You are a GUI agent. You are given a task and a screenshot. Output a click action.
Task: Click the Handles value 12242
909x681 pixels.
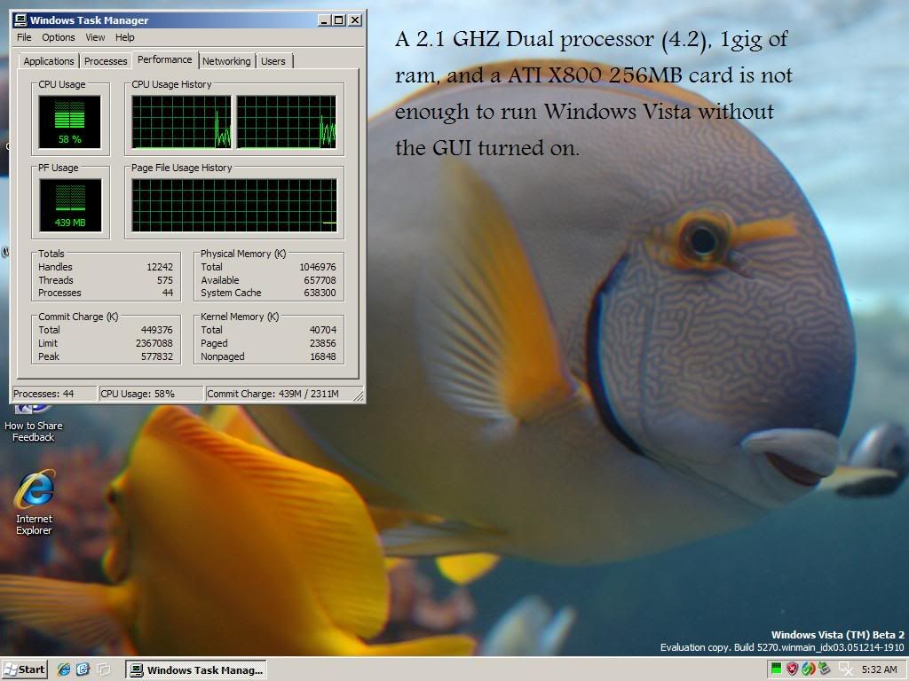[160, 267]
